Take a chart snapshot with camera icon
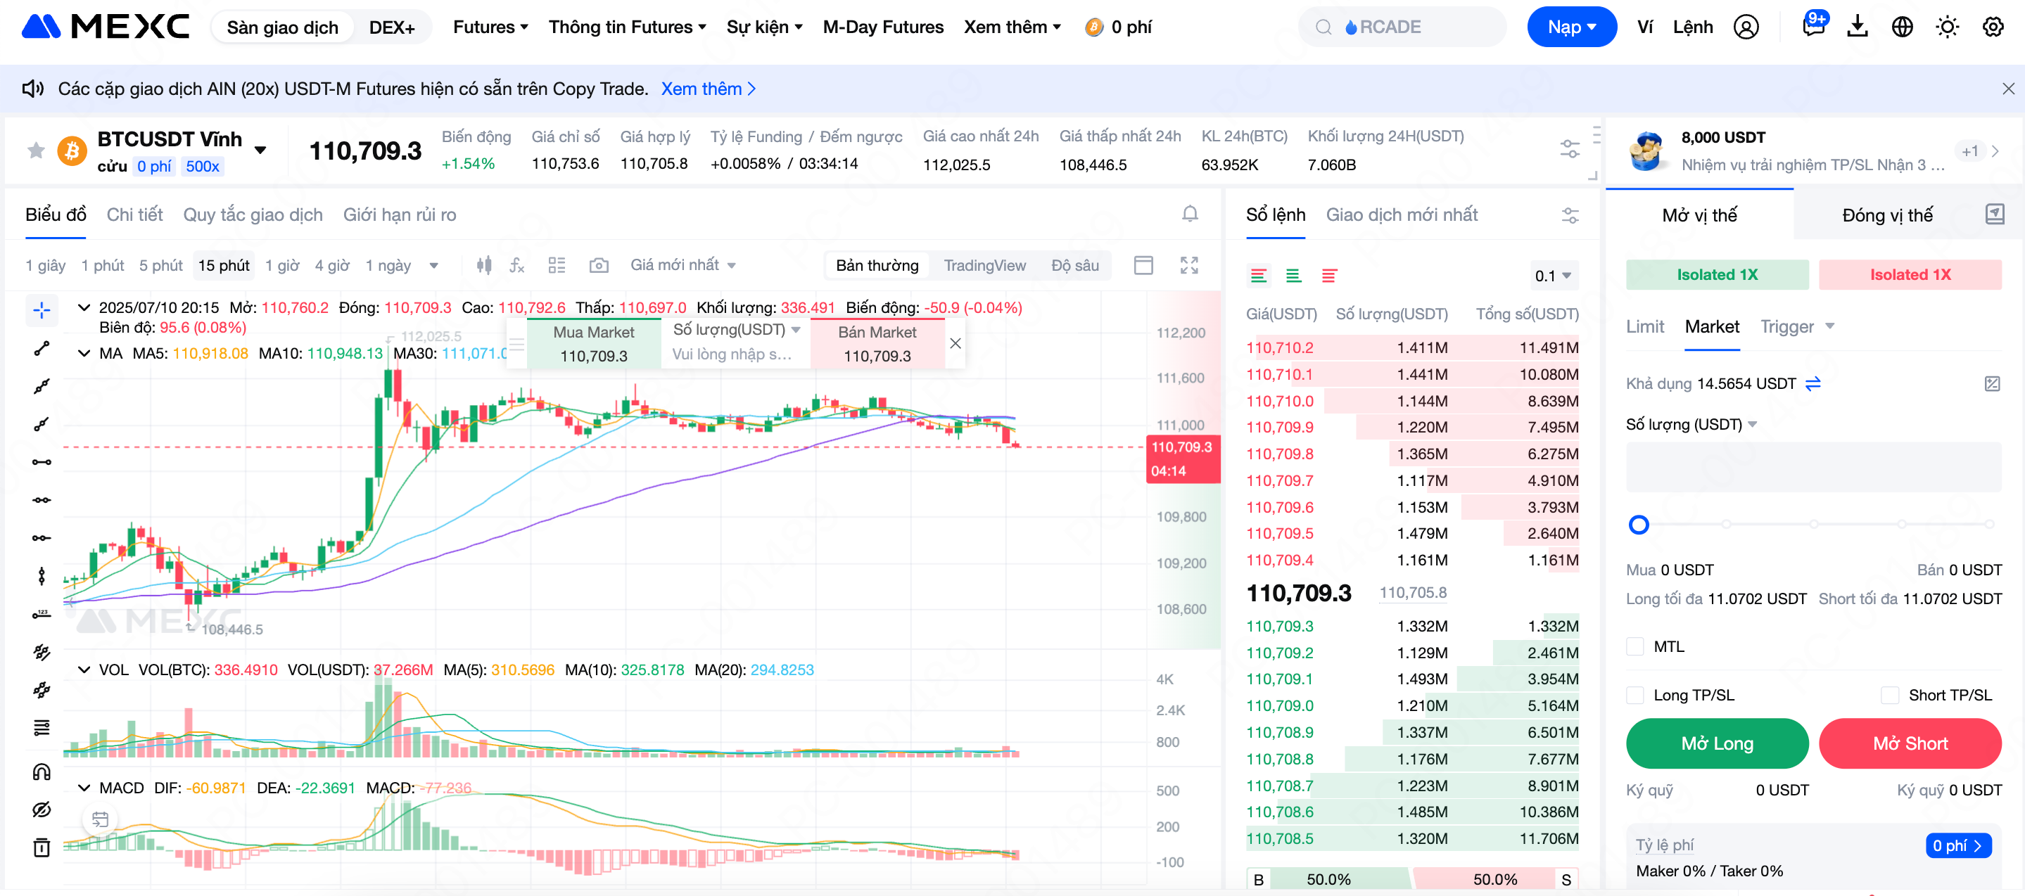This screenshot has height=896, width=2025. [x=598, y=266]
